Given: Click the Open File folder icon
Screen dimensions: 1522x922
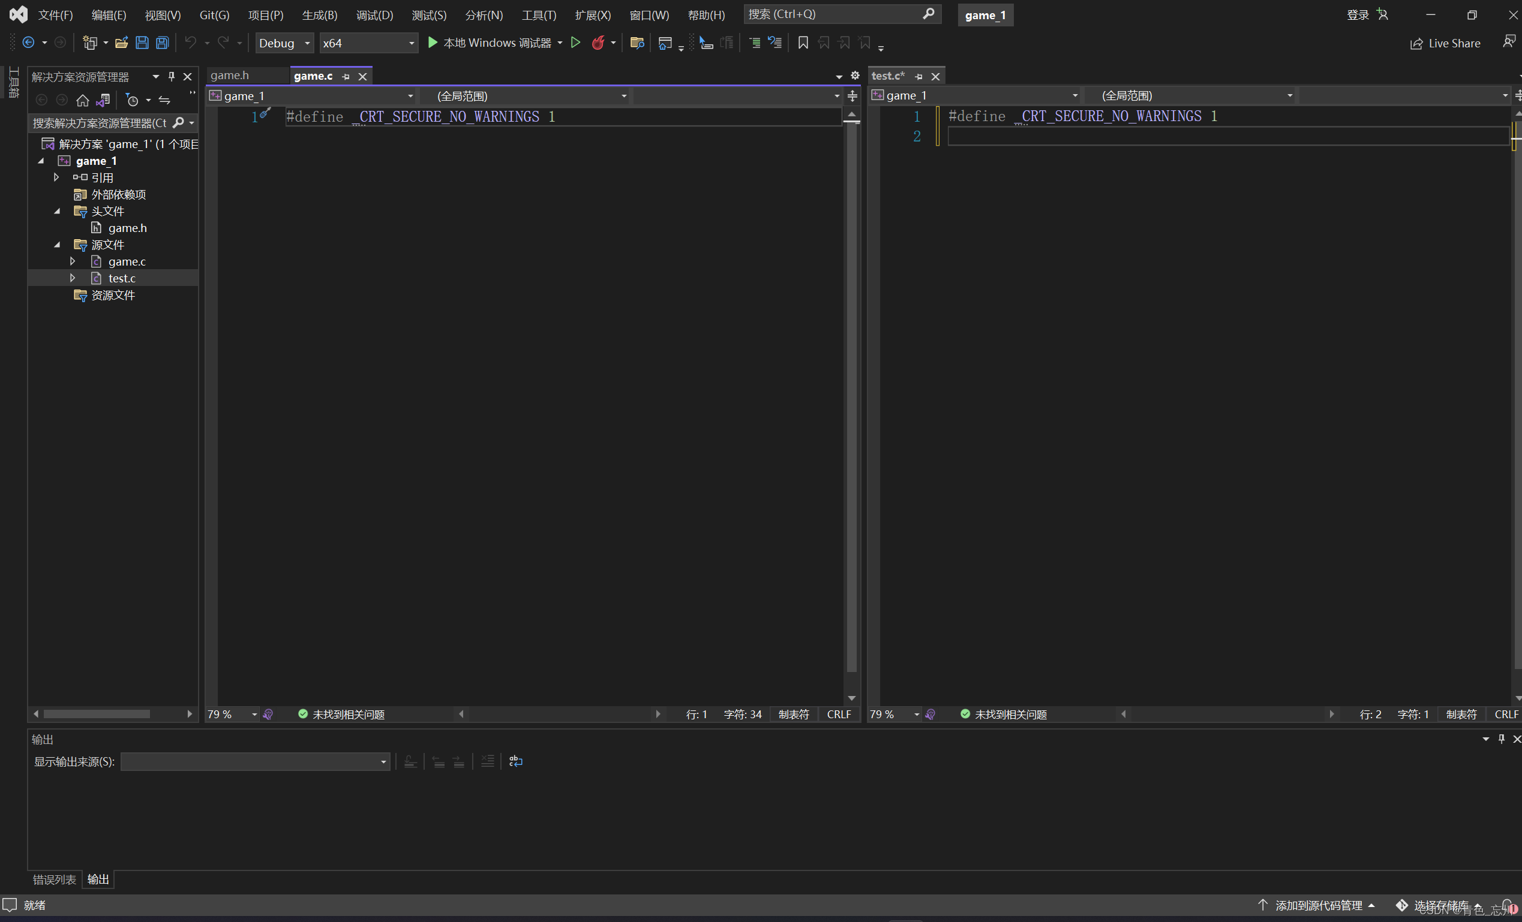Looking at the screenshot, I should point(122,43).
